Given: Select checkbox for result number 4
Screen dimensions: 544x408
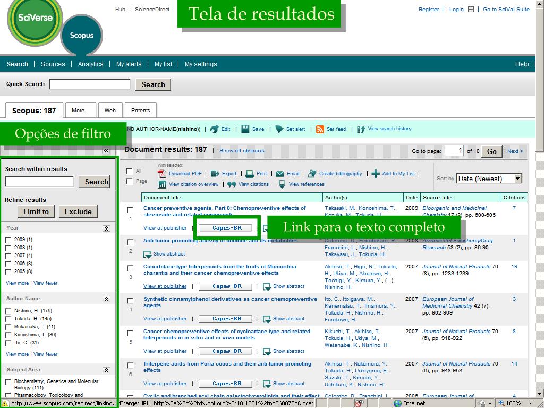Looking at the screenshot, I should 130,301.
